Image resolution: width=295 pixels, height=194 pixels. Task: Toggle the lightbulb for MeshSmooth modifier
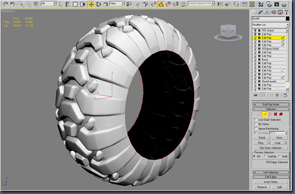[255, 81]
